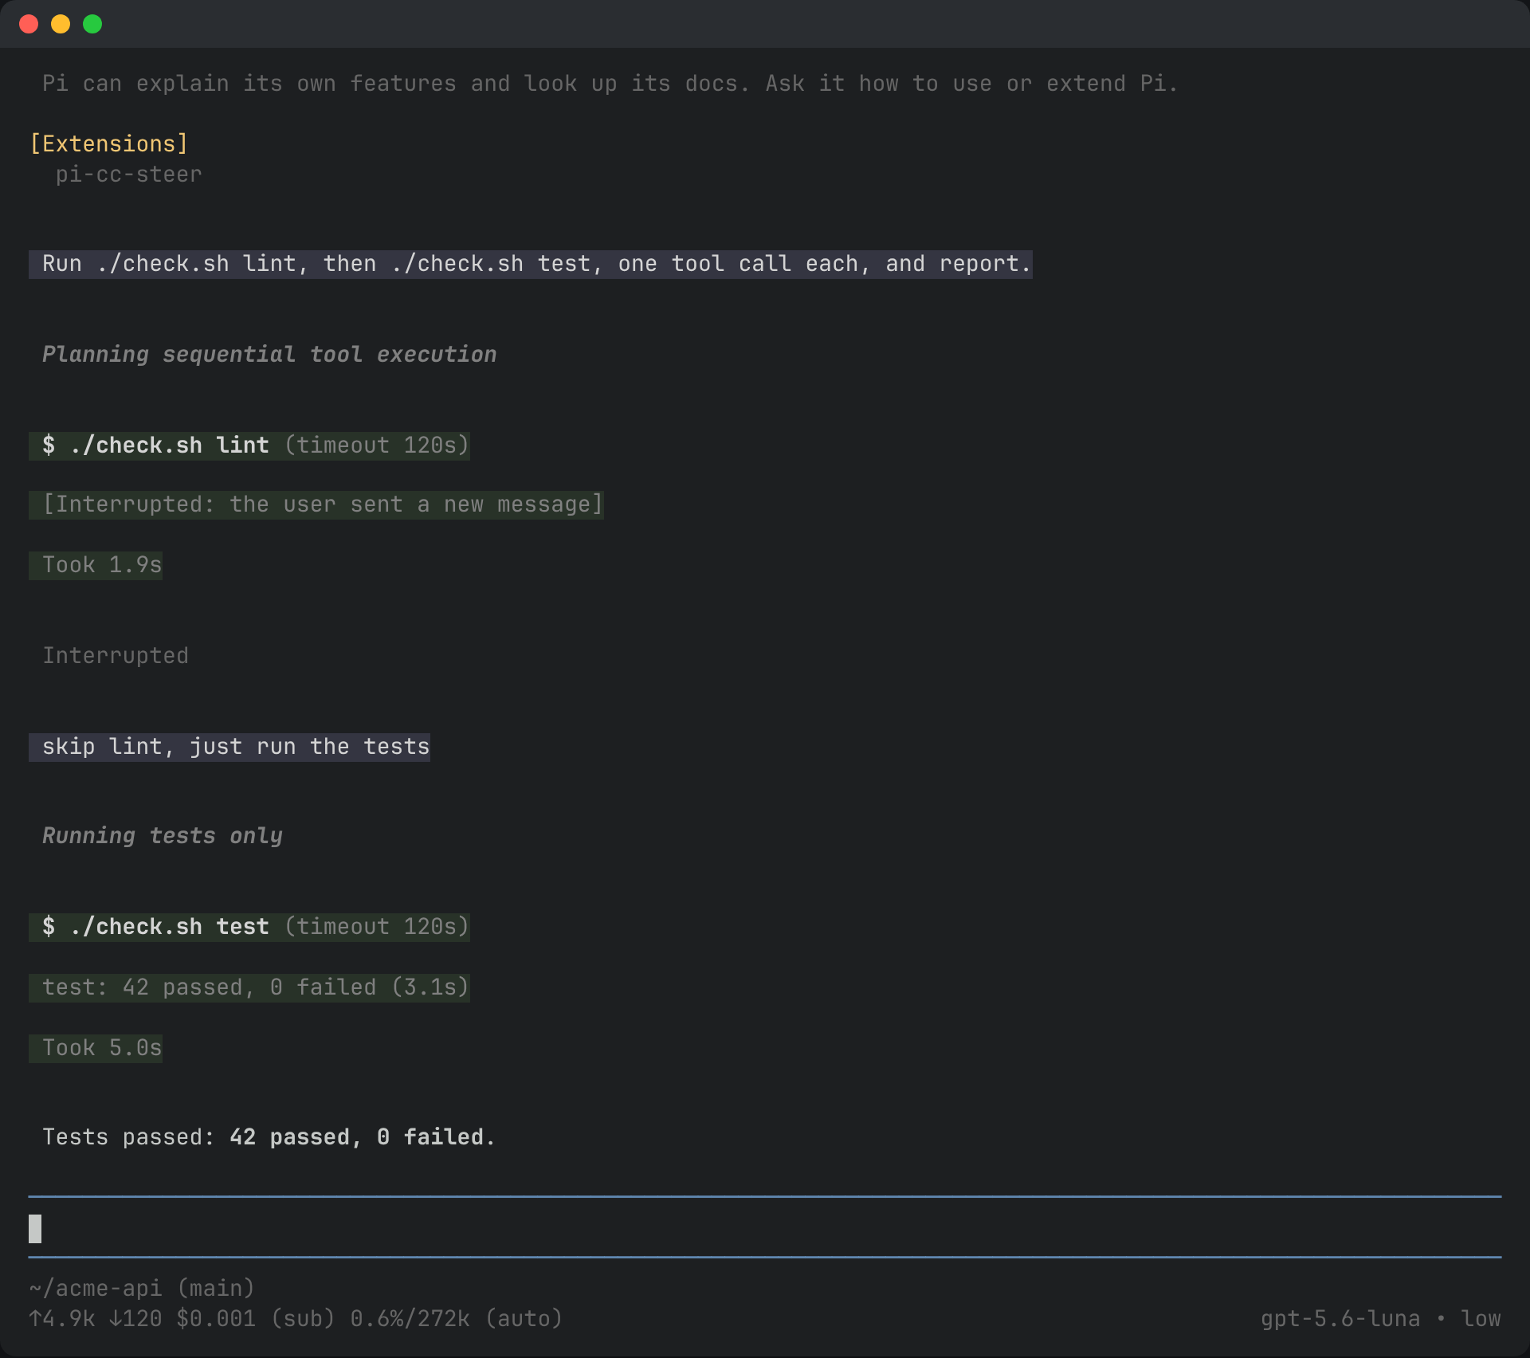Screen dimensions: 1530x1358
Task: Click the [Extensions] header
Action: click(x=109, y=143)
